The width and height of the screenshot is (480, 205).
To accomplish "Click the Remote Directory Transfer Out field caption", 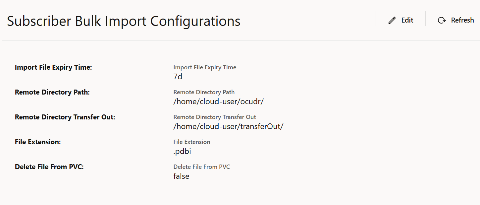I will (x=214, y=117).
